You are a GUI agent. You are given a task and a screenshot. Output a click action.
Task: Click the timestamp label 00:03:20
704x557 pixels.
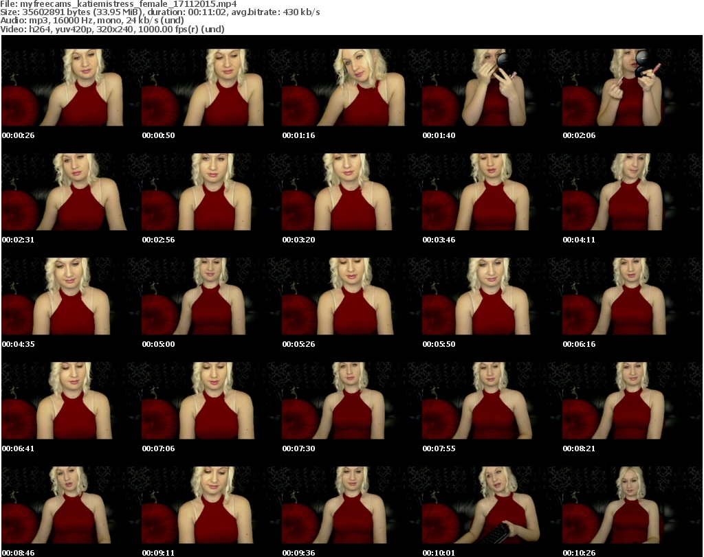tap(298, 240)
